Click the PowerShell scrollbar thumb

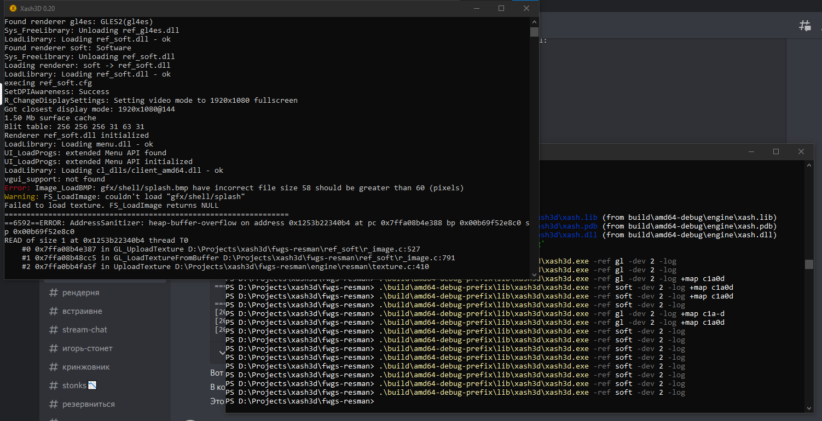point(809,264)
